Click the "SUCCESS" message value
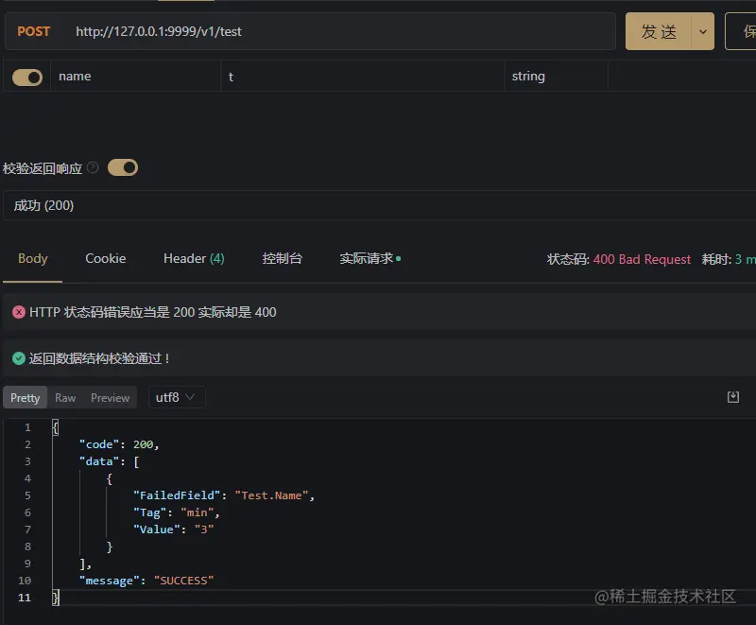The width and height of the screenshot is (756, 625). (x=183, y=581)
